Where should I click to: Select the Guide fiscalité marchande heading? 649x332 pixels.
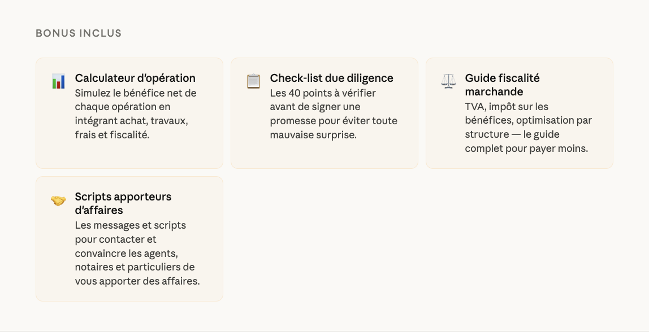pos(502,85)
